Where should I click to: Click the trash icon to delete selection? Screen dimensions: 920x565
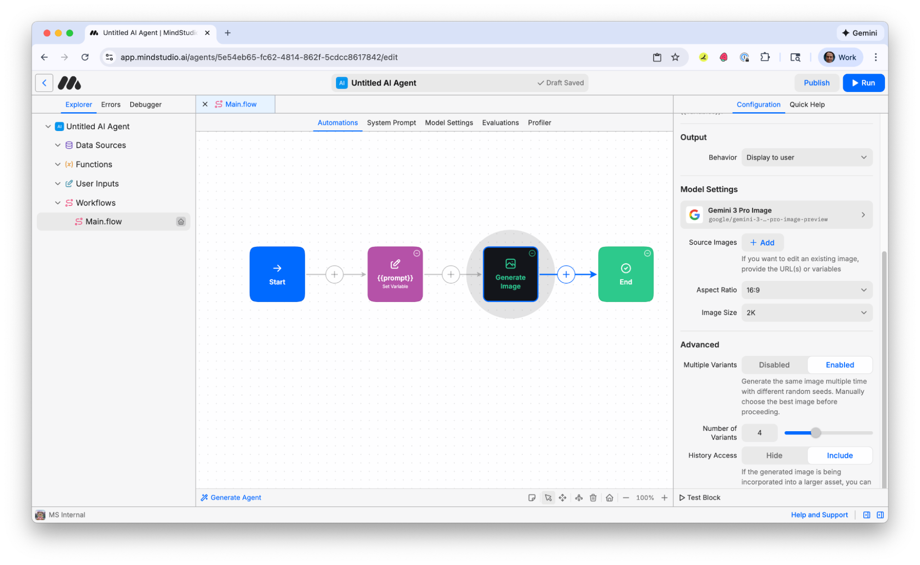point(593,497)
